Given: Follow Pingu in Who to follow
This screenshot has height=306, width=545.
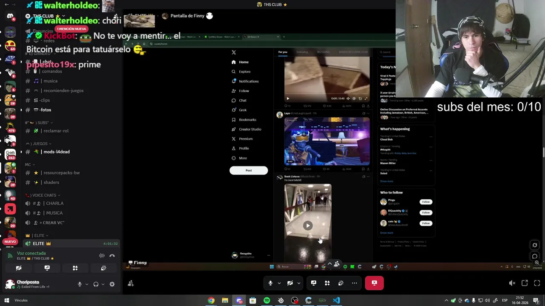Looking at the screenshot, I should tap(426, 202).
